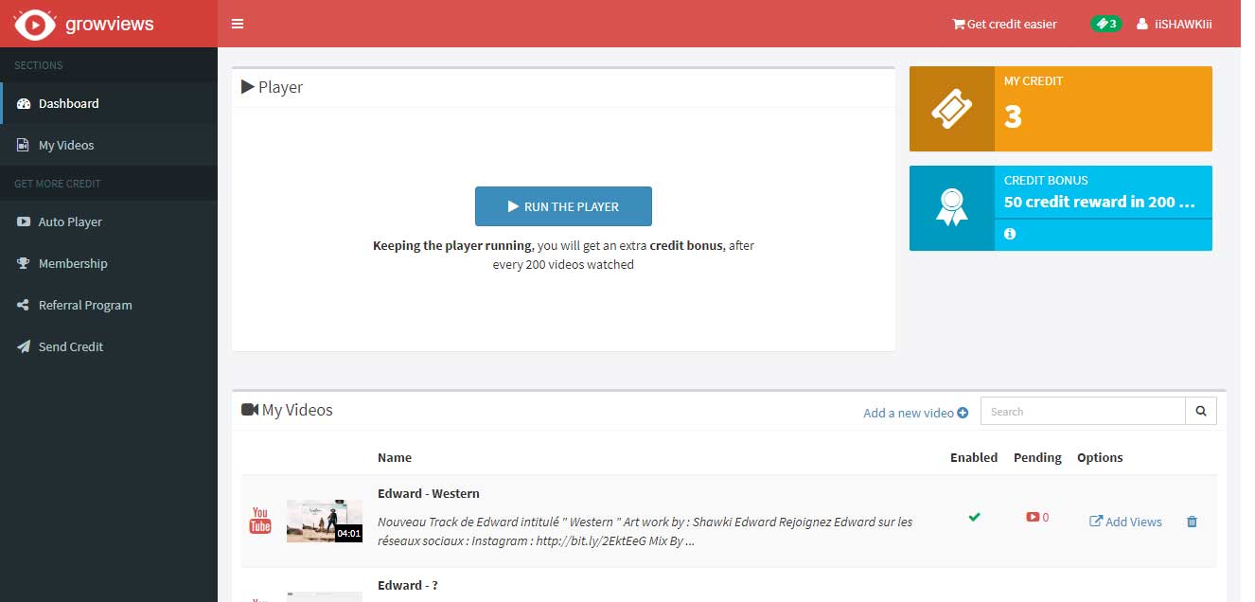Click the Membership trophy icon
Screen dimensions: 1255x602
tap(24, 263)
